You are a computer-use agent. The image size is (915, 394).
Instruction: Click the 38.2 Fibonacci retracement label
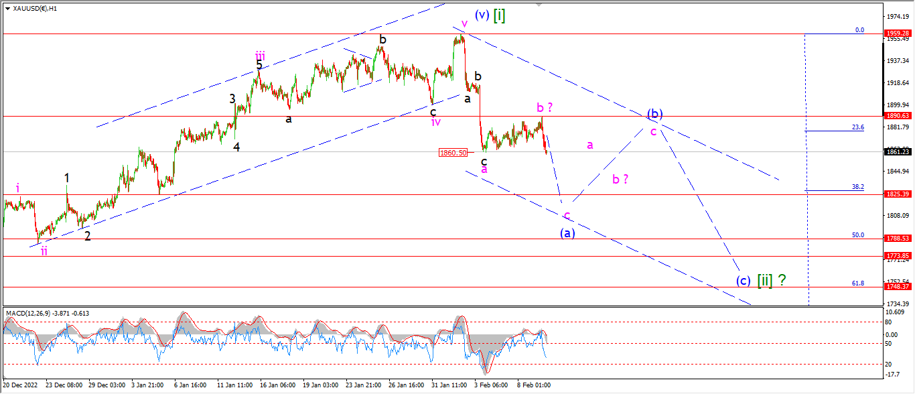[858, 187]
